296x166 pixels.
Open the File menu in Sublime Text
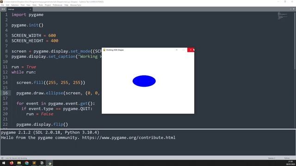click(x=2, y=5)
